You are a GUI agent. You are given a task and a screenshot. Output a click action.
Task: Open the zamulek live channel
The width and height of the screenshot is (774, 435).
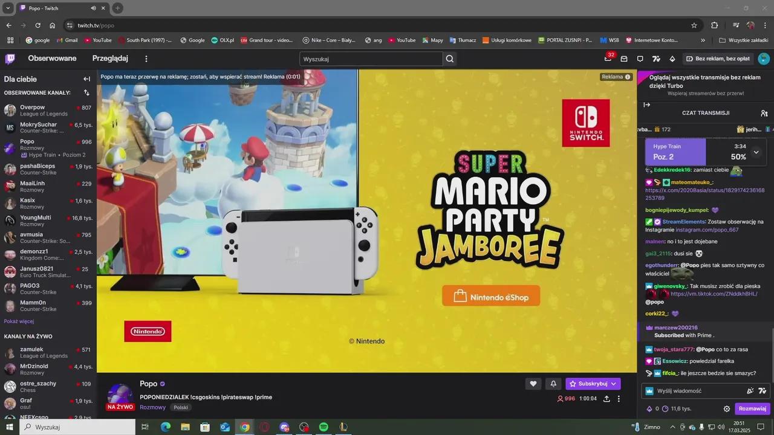pos(48,353)
